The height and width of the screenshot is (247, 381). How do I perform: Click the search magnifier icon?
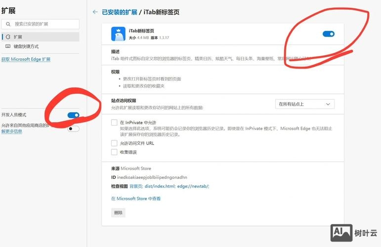pyautogui.click(x=8, y=24)
